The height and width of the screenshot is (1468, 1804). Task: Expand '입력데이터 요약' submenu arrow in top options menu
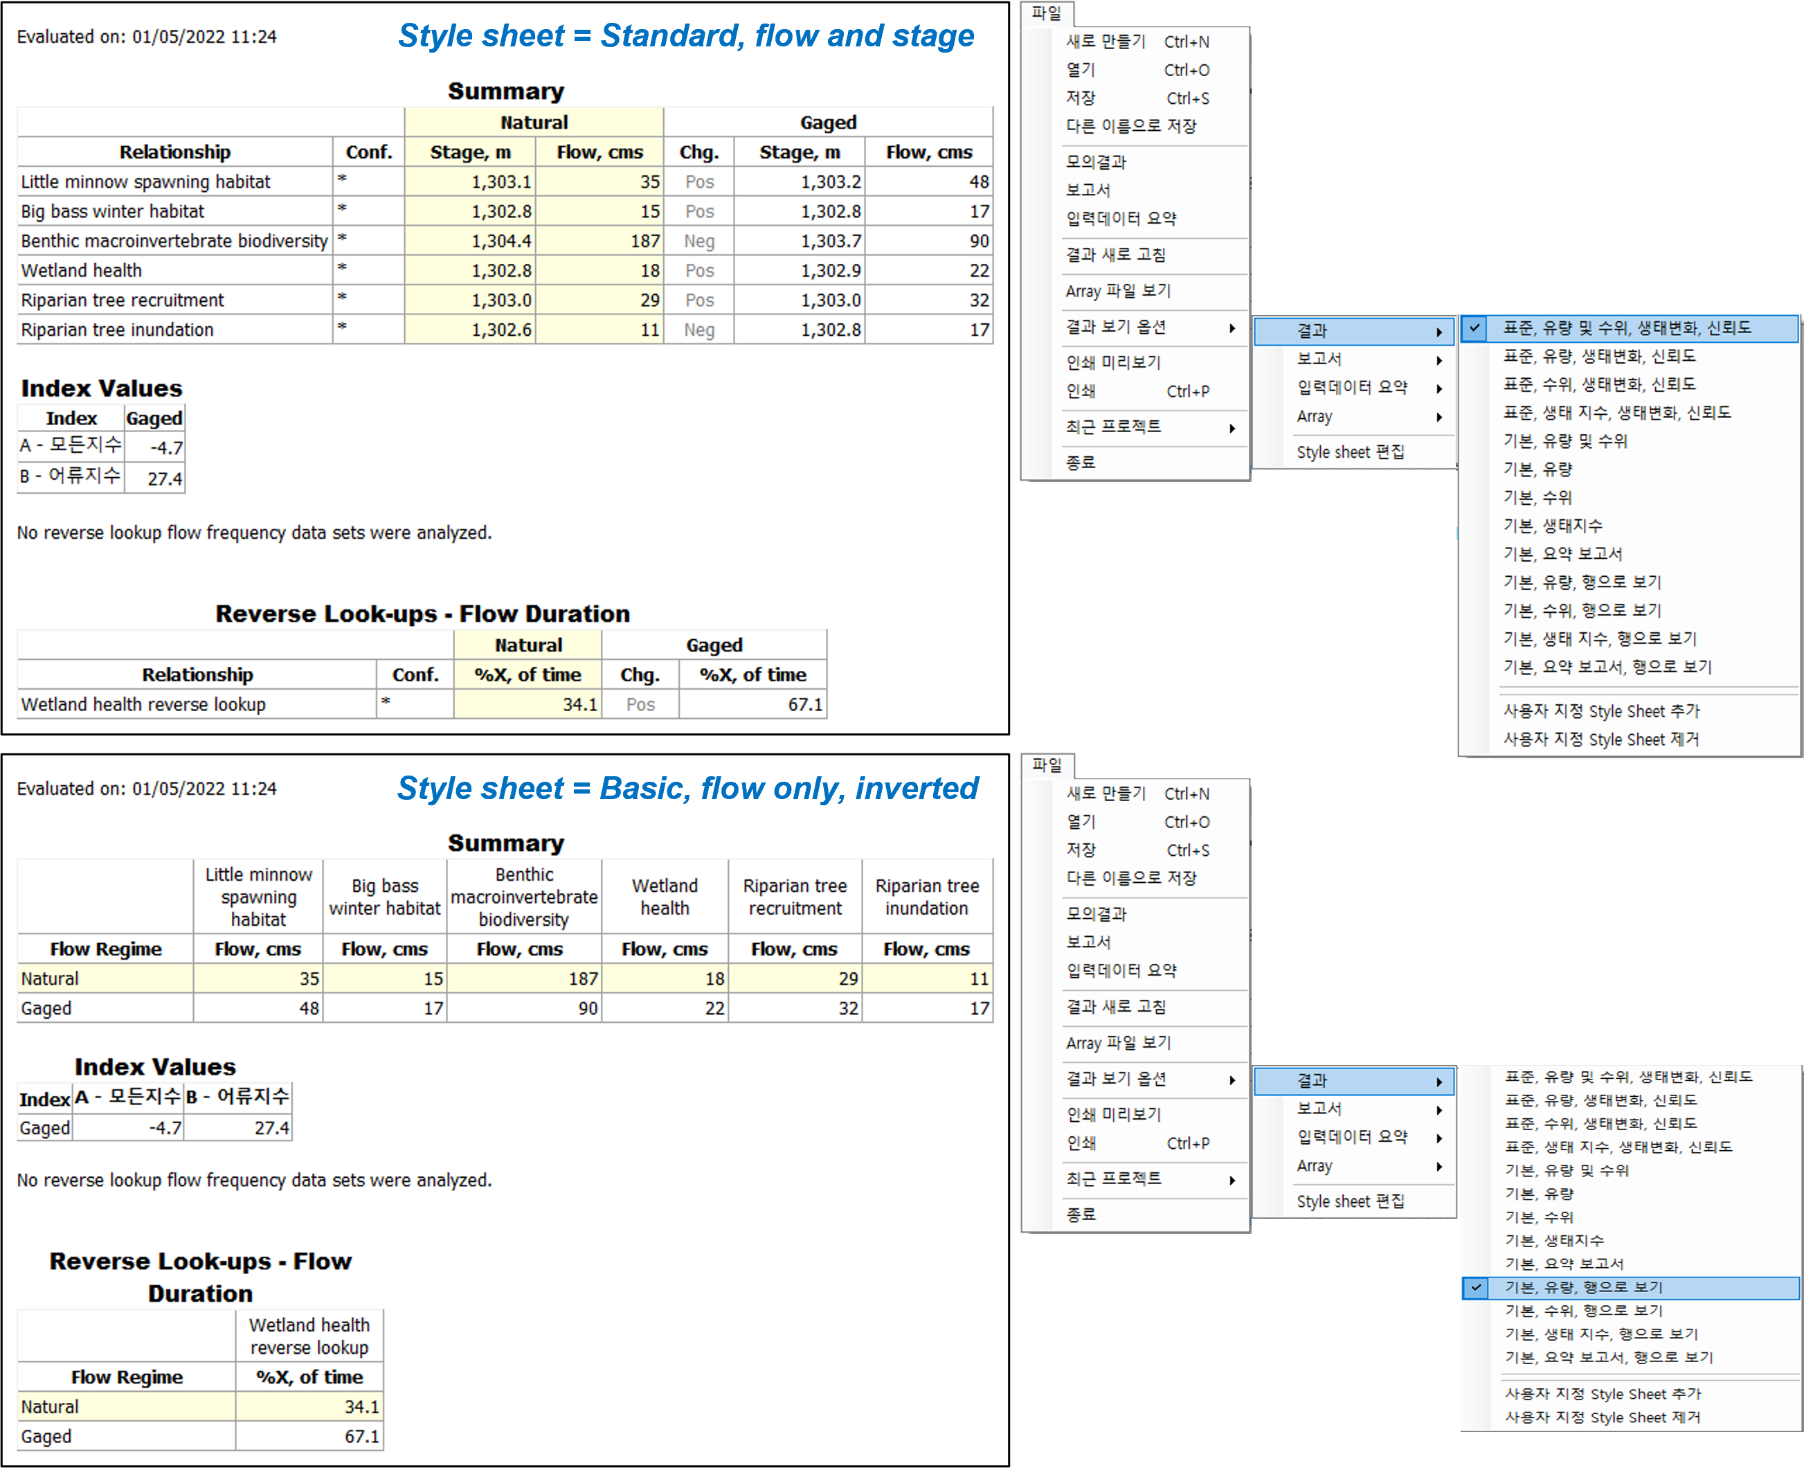pyautogui.click(x=1438, y=388)
